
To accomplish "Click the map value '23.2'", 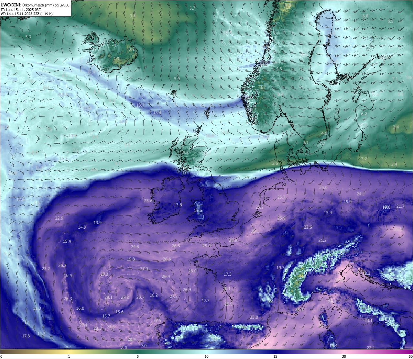I will [x=46, y=269].
